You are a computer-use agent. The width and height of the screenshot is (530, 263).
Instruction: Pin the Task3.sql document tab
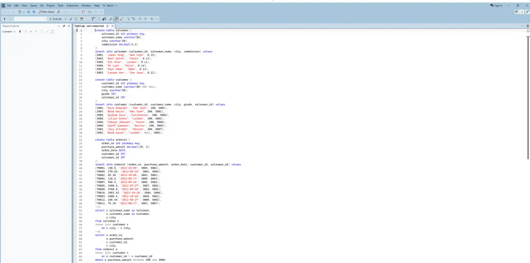[108, 26]
